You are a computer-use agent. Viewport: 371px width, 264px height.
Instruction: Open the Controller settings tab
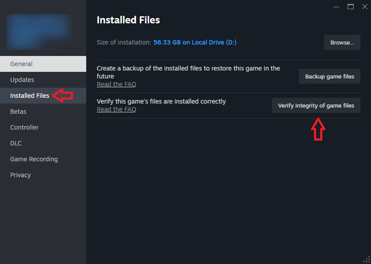[x=24, y=127]
